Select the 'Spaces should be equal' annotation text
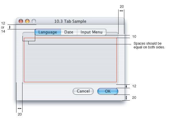Screen dimensions: 169x119 149,45
